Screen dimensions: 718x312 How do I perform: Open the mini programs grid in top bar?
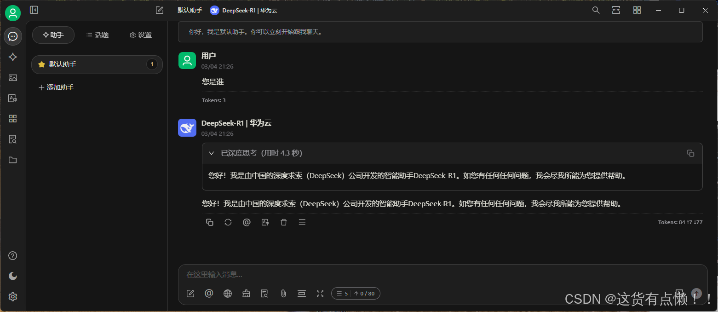coord(637,10)
